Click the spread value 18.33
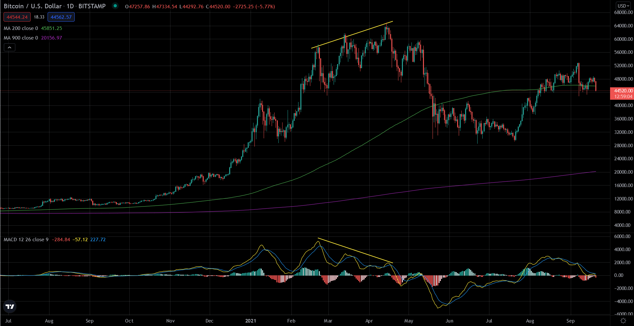Image resolution: width=634 pixels, height=326 pixels. tap(39, 17)
